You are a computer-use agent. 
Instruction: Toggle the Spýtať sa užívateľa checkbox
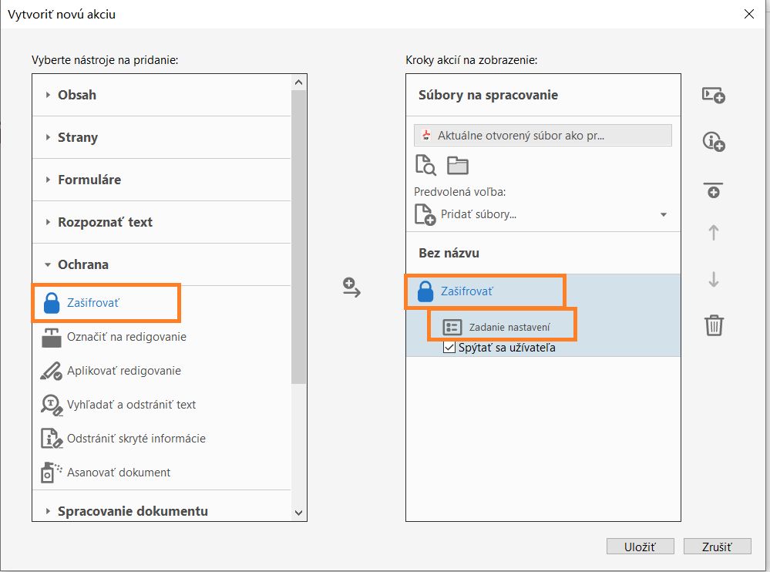coord(449,348)
